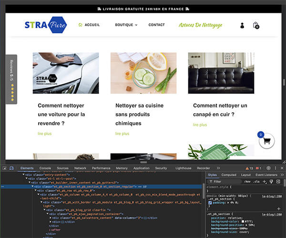This screenshot has height=238, width=286.
Task: Open the Security tab
Action: [x=161, y=168]
